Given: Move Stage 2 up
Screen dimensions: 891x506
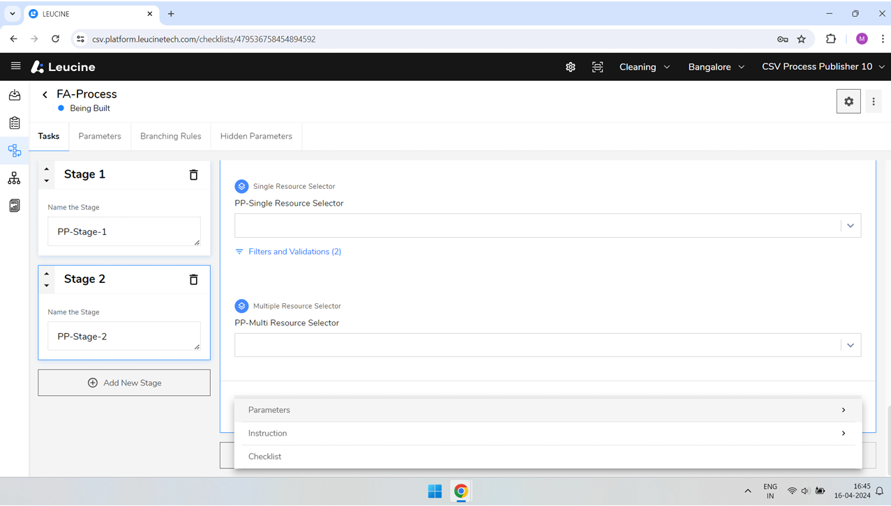Looking at the screenshot, I should (x=47, y=273).
